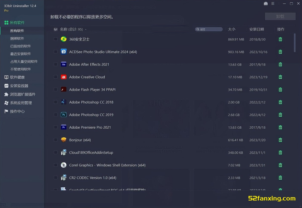Uninstall Adobe After Effects 2021 via trash icon
The image size is (302, 208).
coord(280,64)
